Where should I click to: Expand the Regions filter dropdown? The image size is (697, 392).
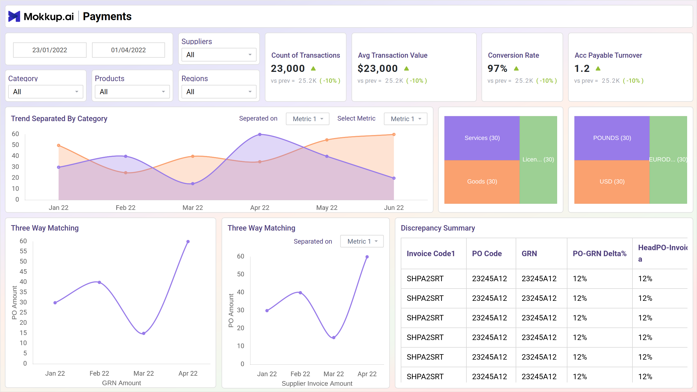pos(219,92)
